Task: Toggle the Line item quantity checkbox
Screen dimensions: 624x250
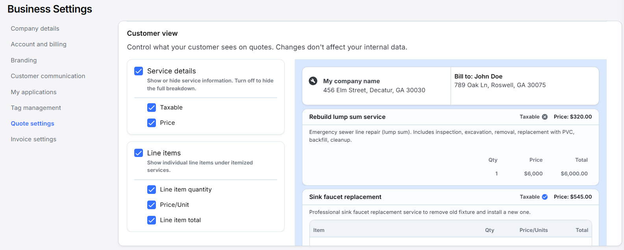Action: [x=152, y=190]
